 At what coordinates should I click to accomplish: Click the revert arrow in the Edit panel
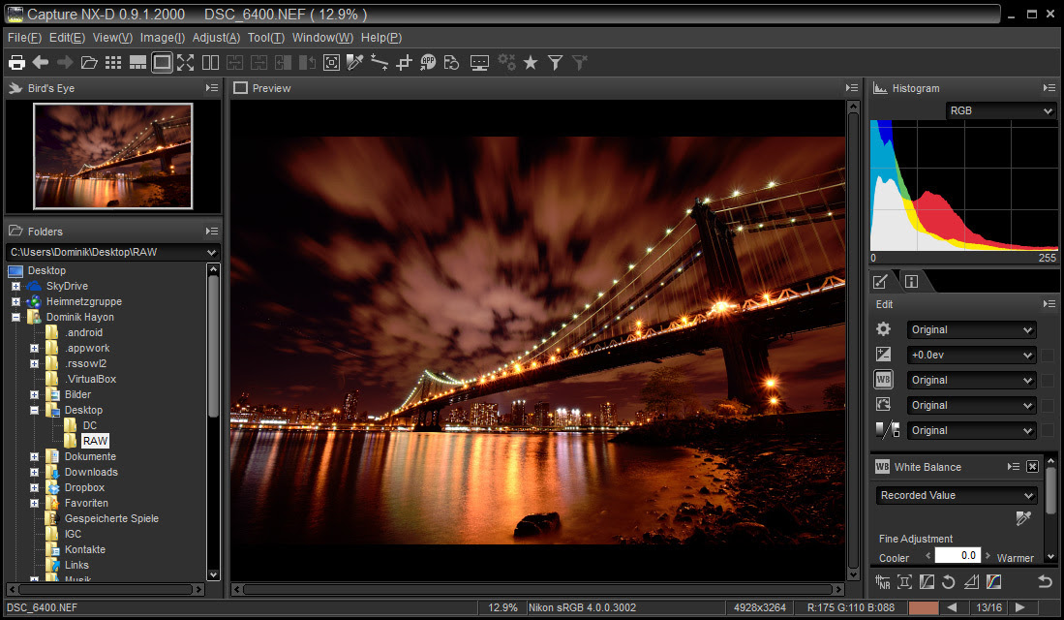pos(1046,581)
